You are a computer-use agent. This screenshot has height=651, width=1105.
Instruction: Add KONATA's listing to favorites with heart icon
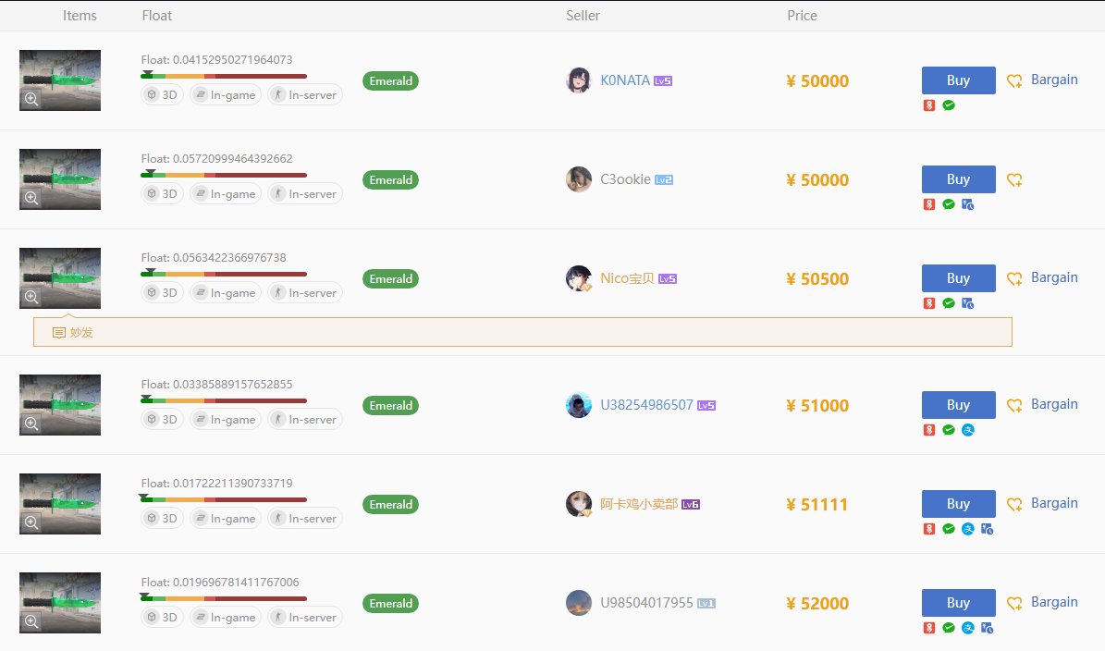pyautogui.click(x=1014, y=81)
